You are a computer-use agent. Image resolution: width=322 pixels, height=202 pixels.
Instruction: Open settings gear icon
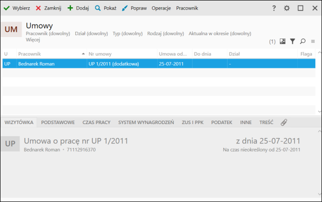click(x=287, y=8)
